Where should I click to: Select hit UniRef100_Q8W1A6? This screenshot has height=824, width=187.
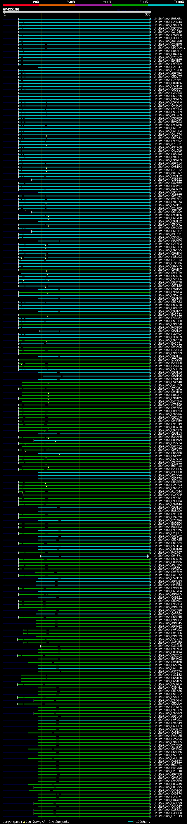tap(168, 83)
